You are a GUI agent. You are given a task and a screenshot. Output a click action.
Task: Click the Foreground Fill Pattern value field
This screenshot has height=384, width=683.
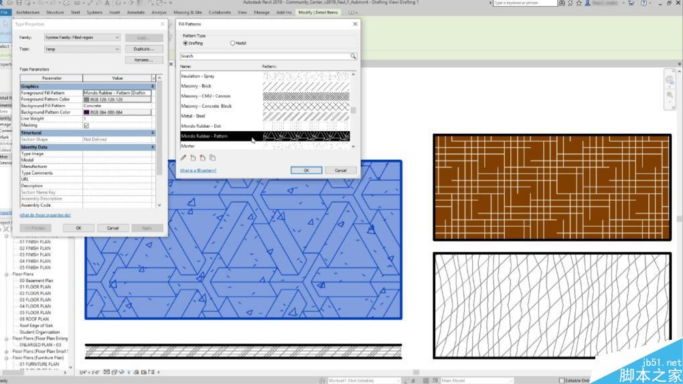[117, 93]
